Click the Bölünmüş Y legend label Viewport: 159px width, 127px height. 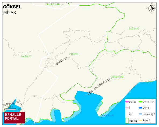(149, 114)
